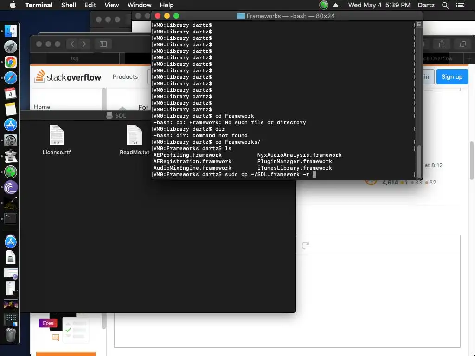Open the Dartz user menu
475x356 pixels.
[x=426, y=5]
